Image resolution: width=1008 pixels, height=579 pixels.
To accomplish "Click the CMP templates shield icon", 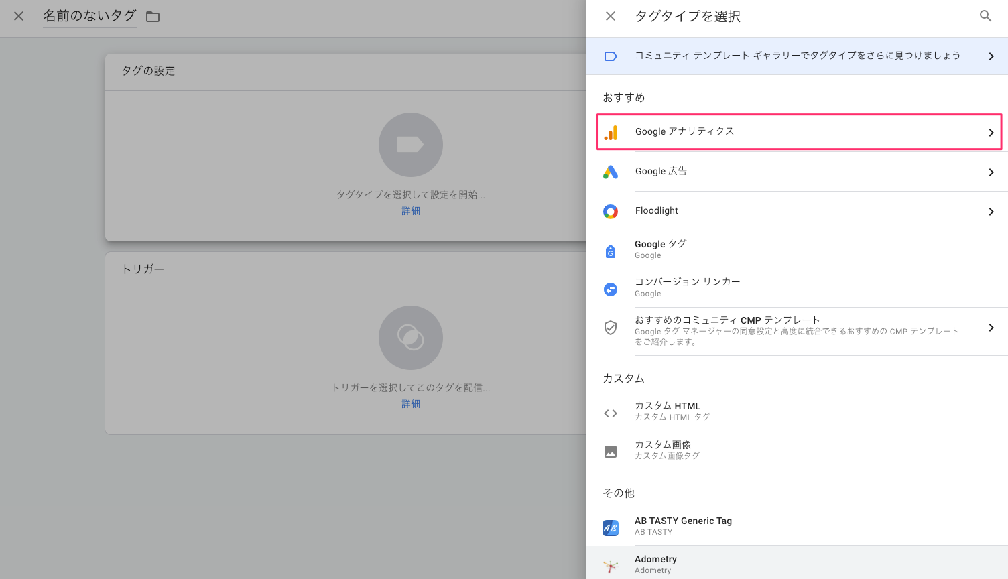I will click(x=611, y=328).
